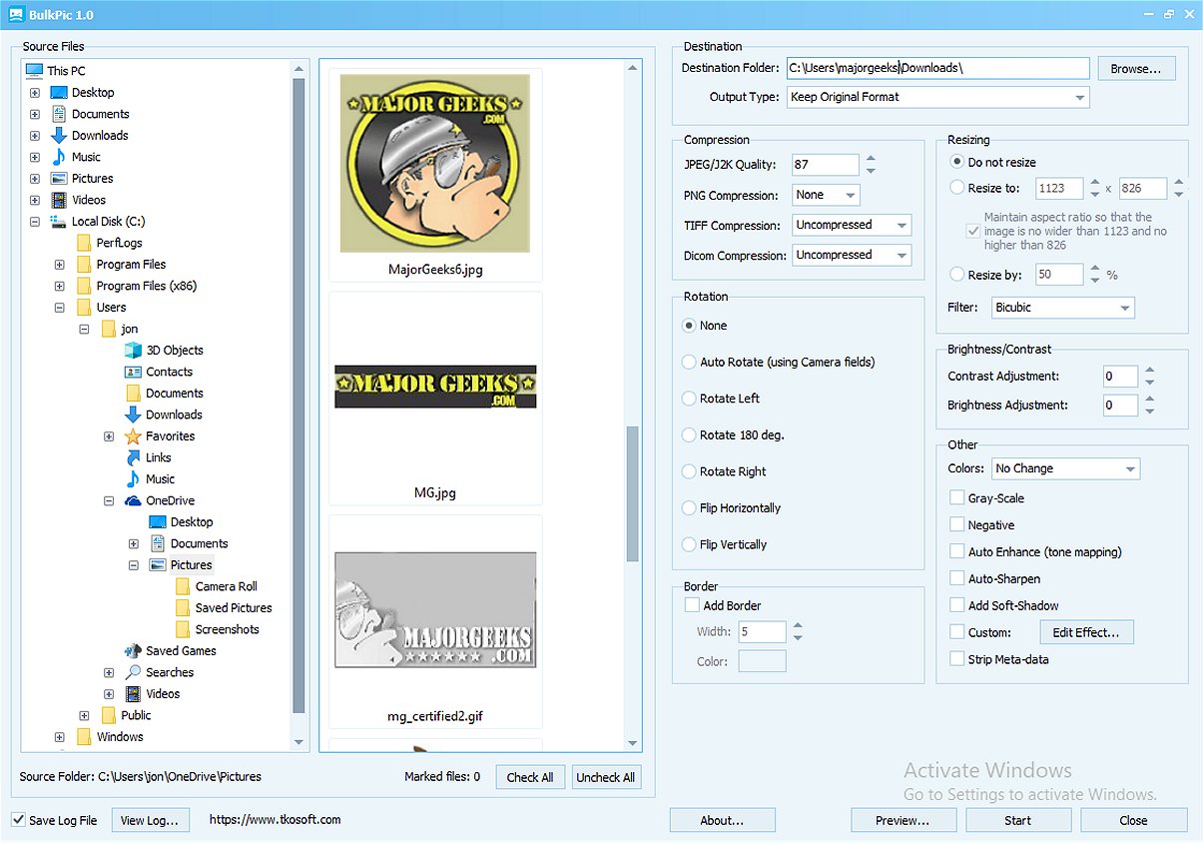Open the Output Type dropdown
Image resolution: width=1203 pixels, height=843 pixels.
(x=938, y=97)
